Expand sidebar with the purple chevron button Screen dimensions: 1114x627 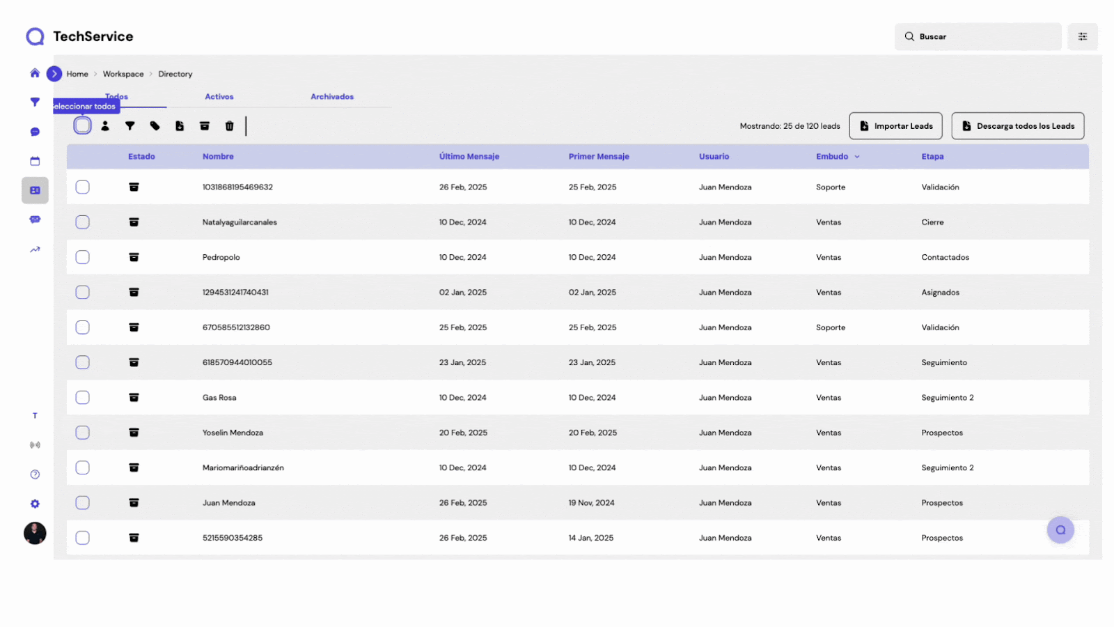54,74
